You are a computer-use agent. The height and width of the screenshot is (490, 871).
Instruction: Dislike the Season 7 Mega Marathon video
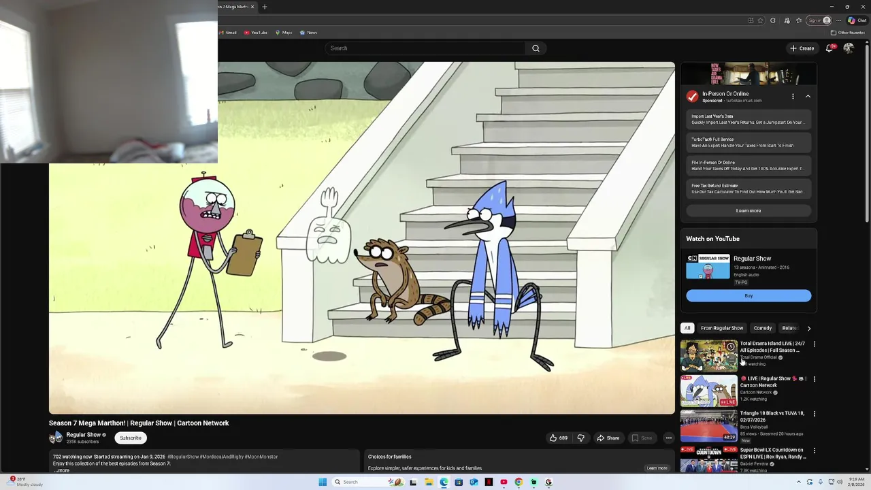tap(581, 438)
